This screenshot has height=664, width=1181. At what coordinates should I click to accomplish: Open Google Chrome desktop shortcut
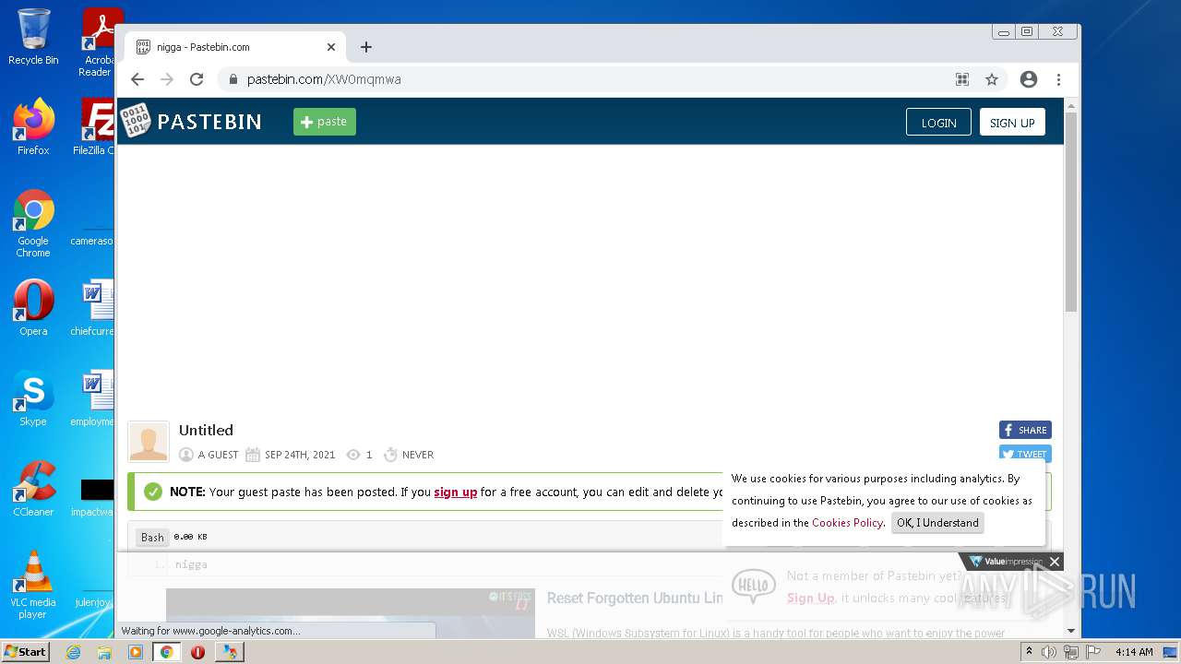pos(33,224)
